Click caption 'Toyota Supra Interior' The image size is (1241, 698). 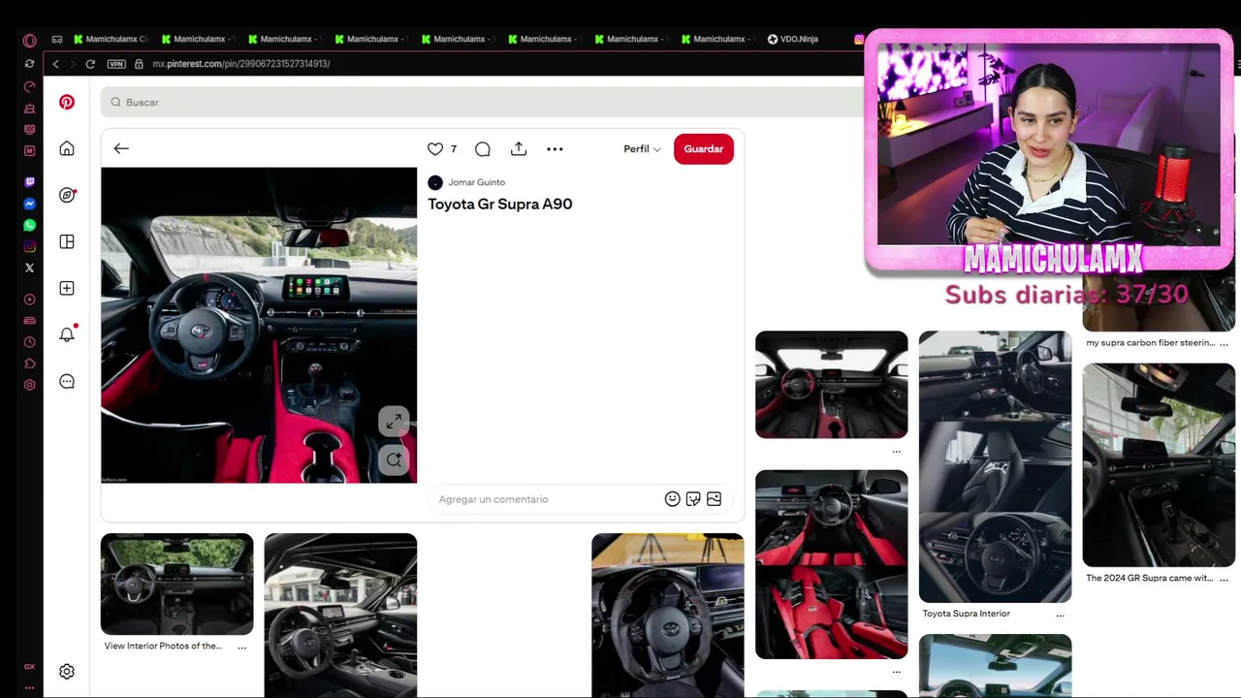pos(967,614)
